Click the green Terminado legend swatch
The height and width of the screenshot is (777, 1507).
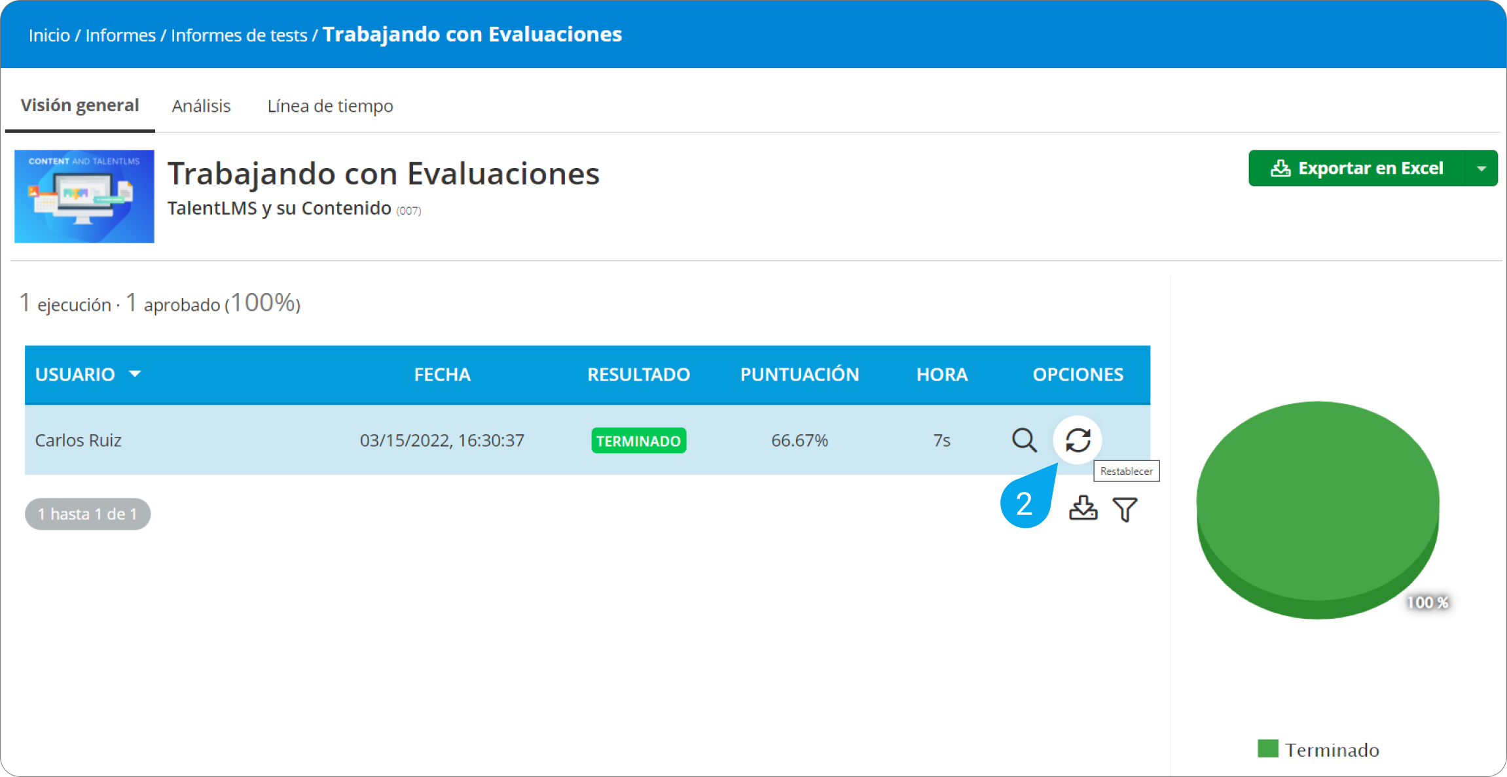(1268, 749)
